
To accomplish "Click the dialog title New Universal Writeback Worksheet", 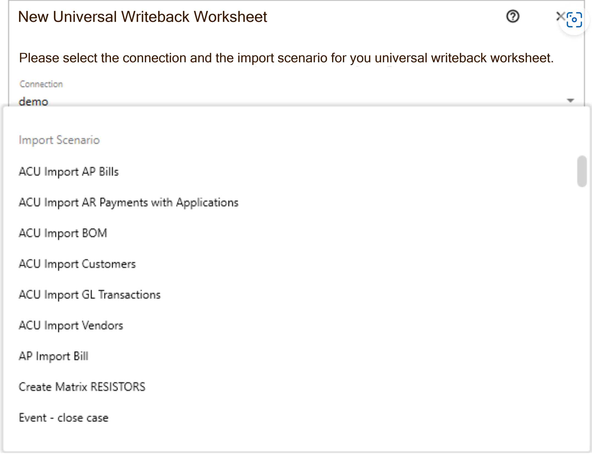I will [142, 17].
